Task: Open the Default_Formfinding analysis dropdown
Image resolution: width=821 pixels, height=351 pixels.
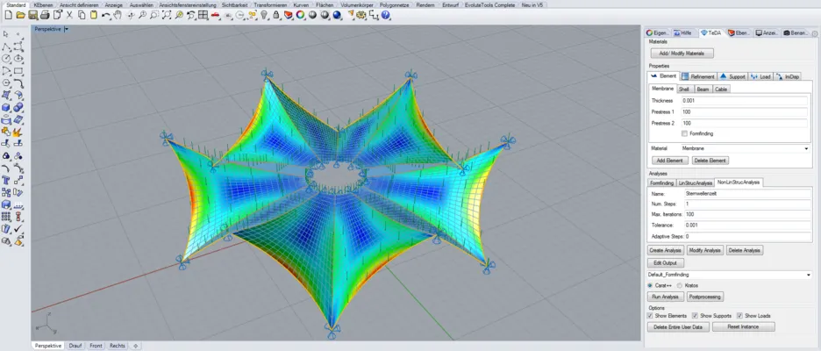Action: click(730, 275)
